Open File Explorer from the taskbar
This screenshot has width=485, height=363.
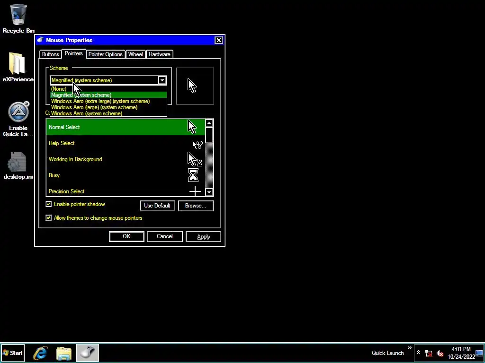(x=64, y=353)
